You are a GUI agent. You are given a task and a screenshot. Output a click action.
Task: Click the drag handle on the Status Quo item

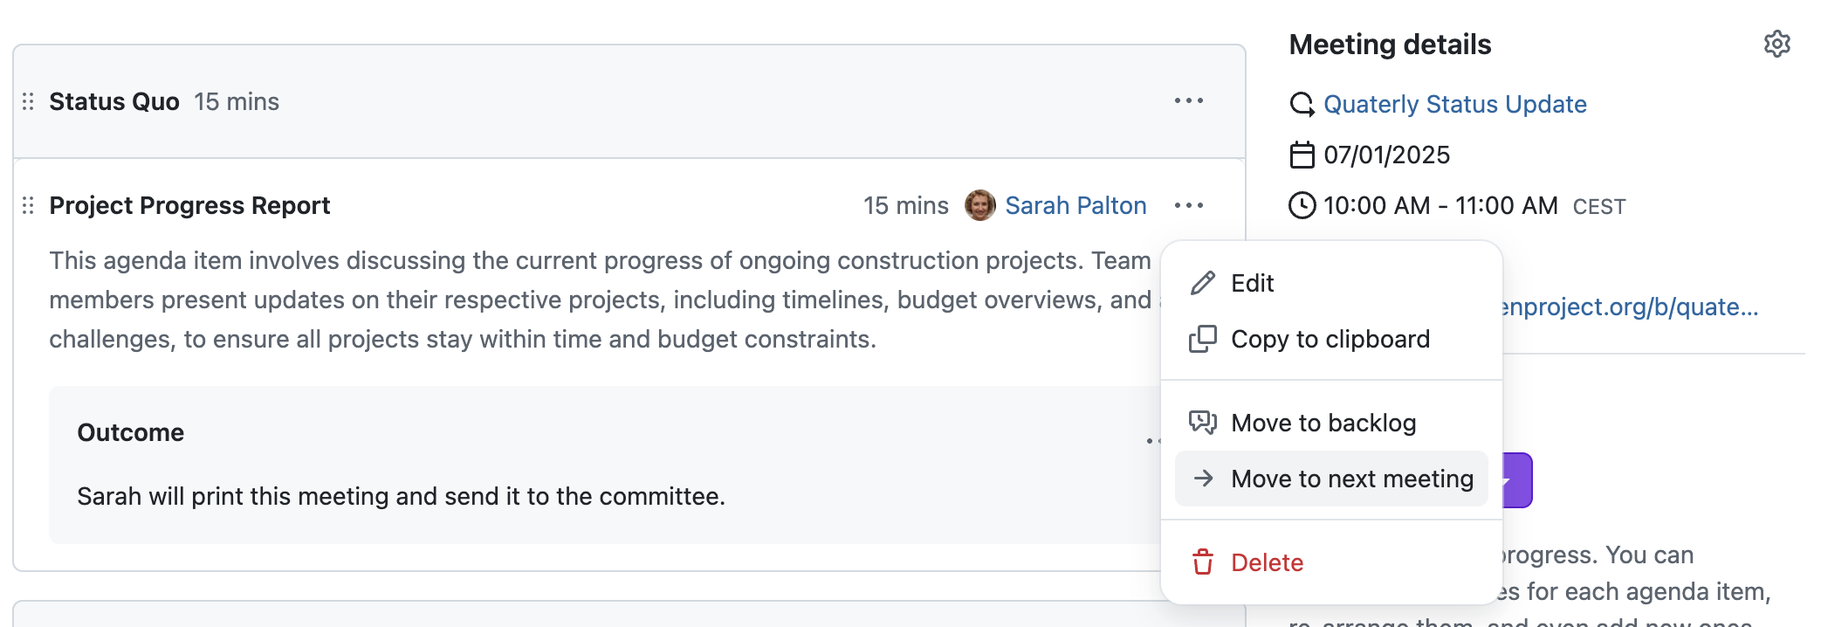coord(27,101)
